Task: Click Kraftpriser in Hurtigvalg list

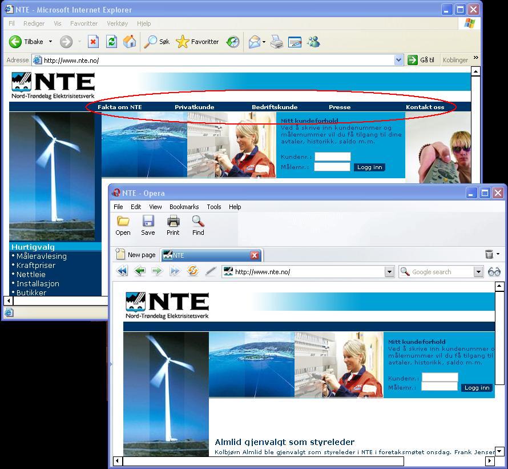Action: tap(35, 265)
